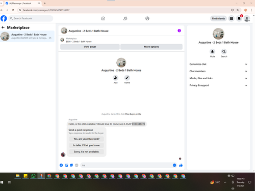
Task: Expand the Chat members section
Action: [218, 71]
